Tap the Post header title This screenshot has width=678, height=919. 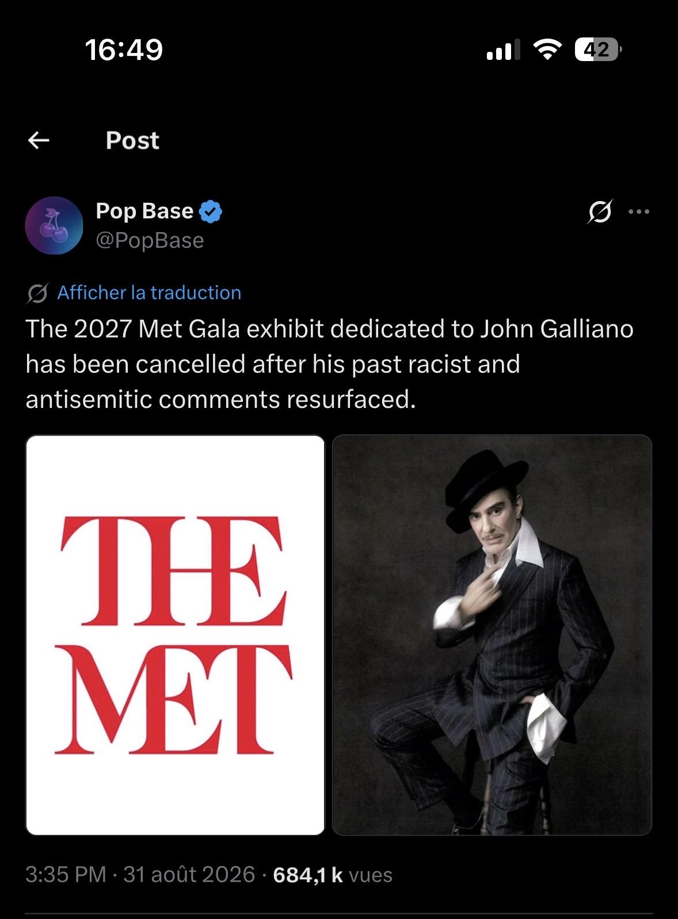click(132, 141)
